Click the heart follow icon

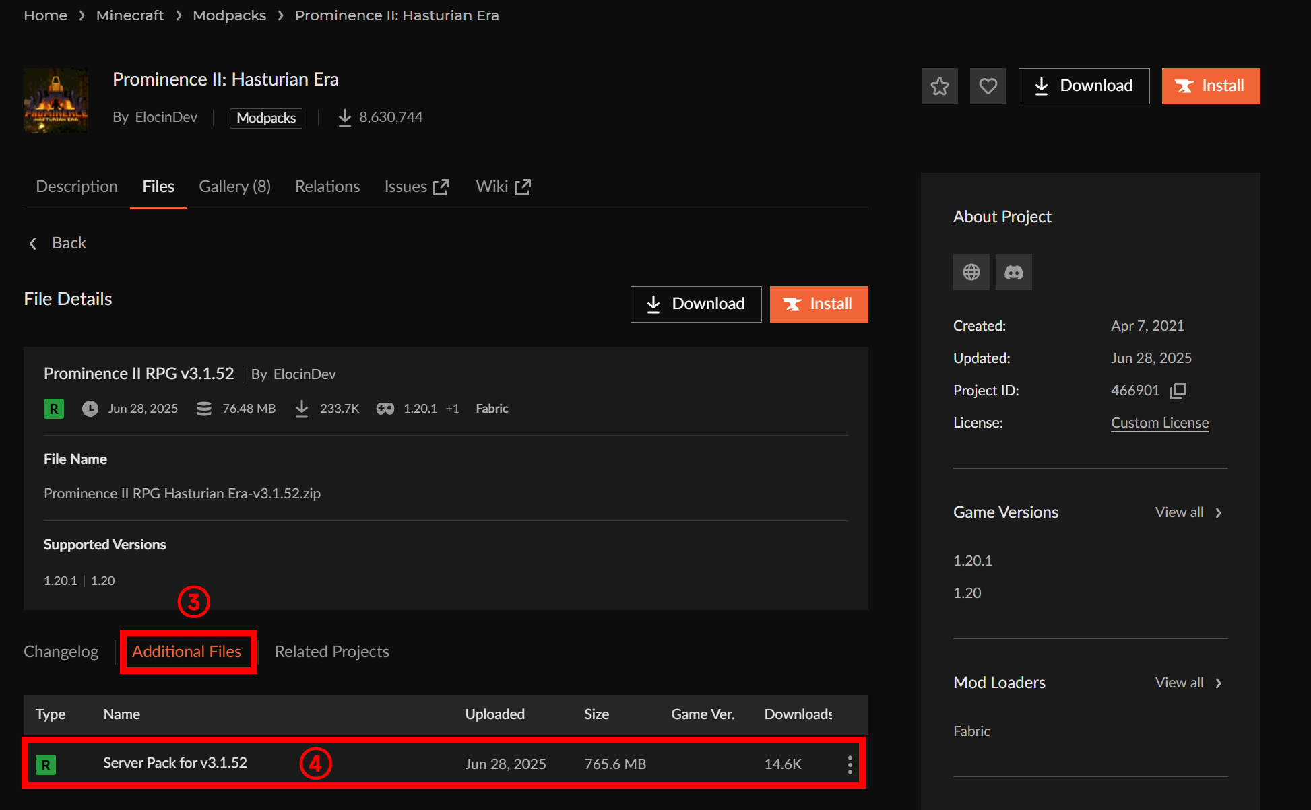tap(988, 86)
